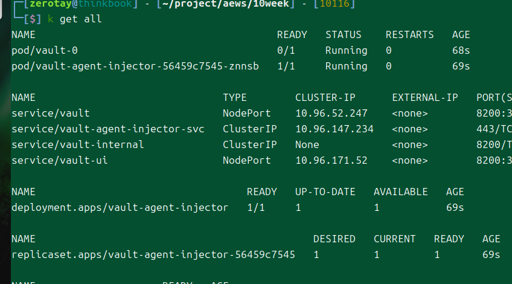Image resolution: width=512 pixels, height=284 pixels.
Task: Click the 'k get all' command text
Action: click(75, 19)
